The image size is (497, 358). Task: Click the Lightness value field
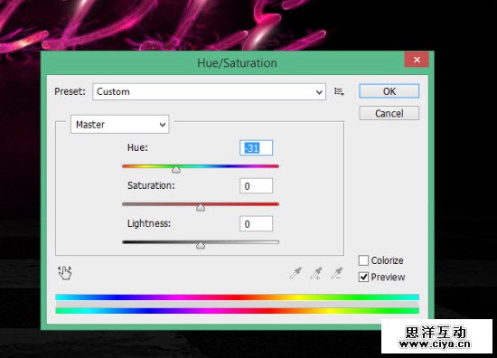pos(256,224)
